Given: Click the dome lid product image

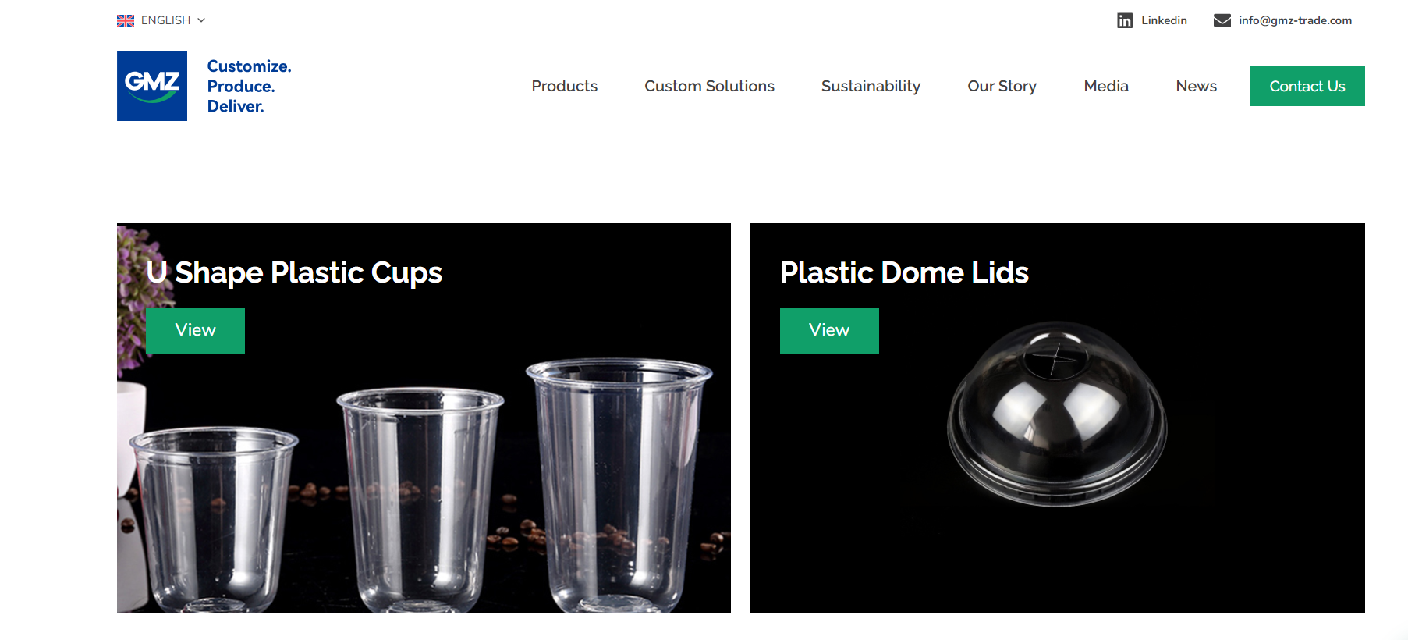Looking at the screenshot, I should pyautogui.click(x=1057, y=414).
